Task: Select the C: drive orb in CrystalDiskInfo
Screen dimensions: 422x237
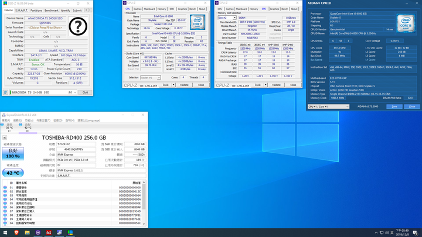Action: [2, 125]
